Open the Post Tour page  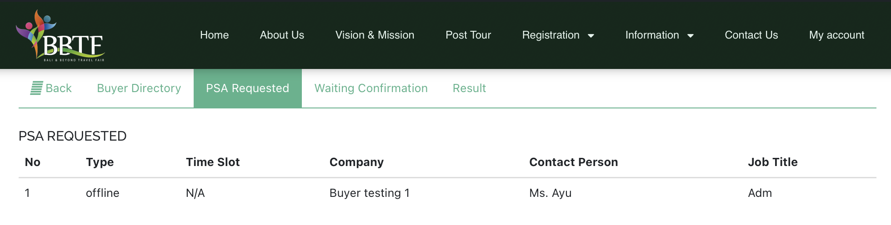(x=468, y=35)
